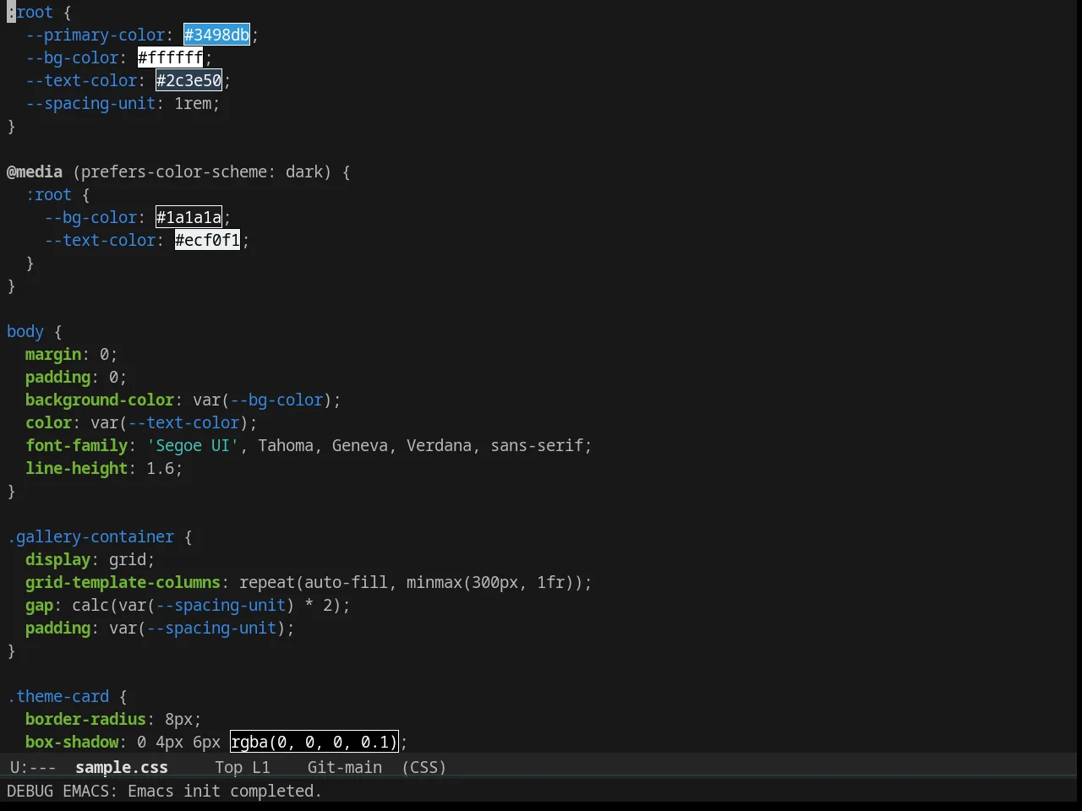
Task: Click the #ffffff color value
Action: (171, 57)
